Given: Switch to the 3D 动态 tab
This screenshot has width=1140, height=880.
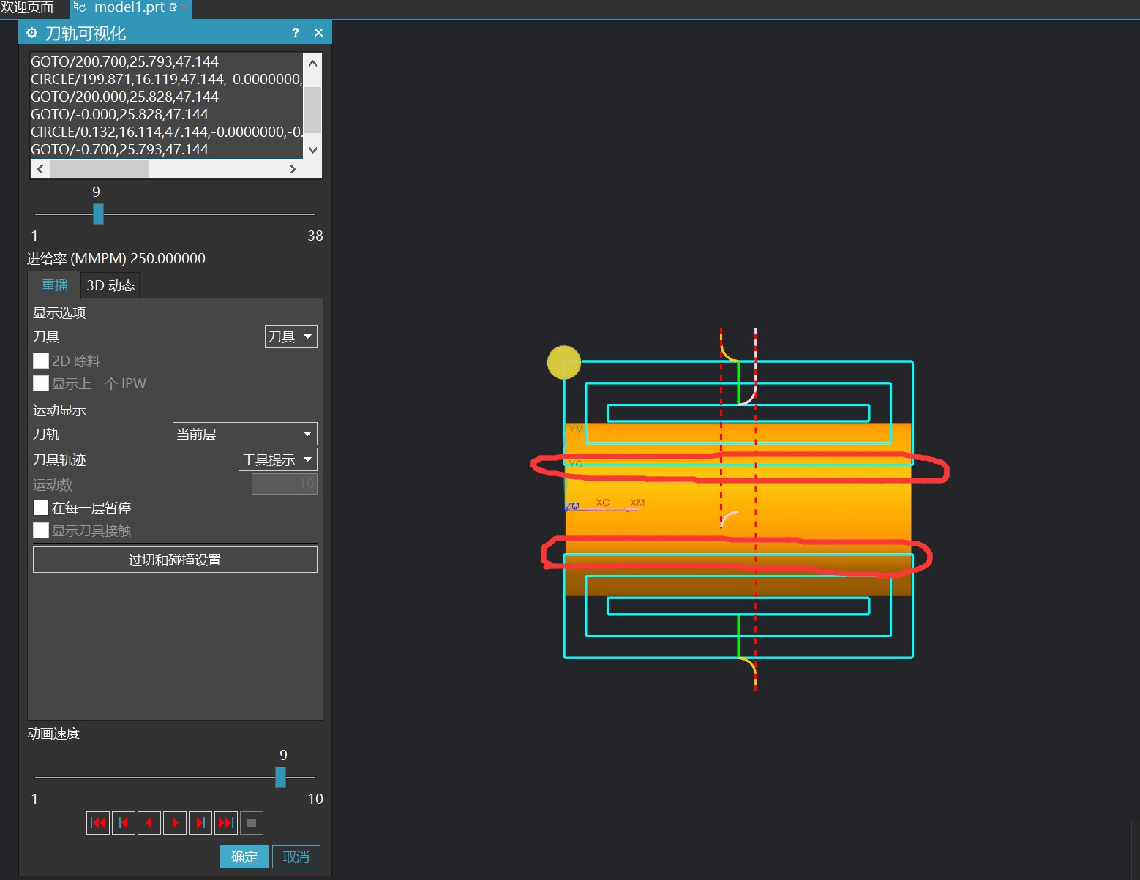Looking at the screenshot, I should tap(110, 285).
